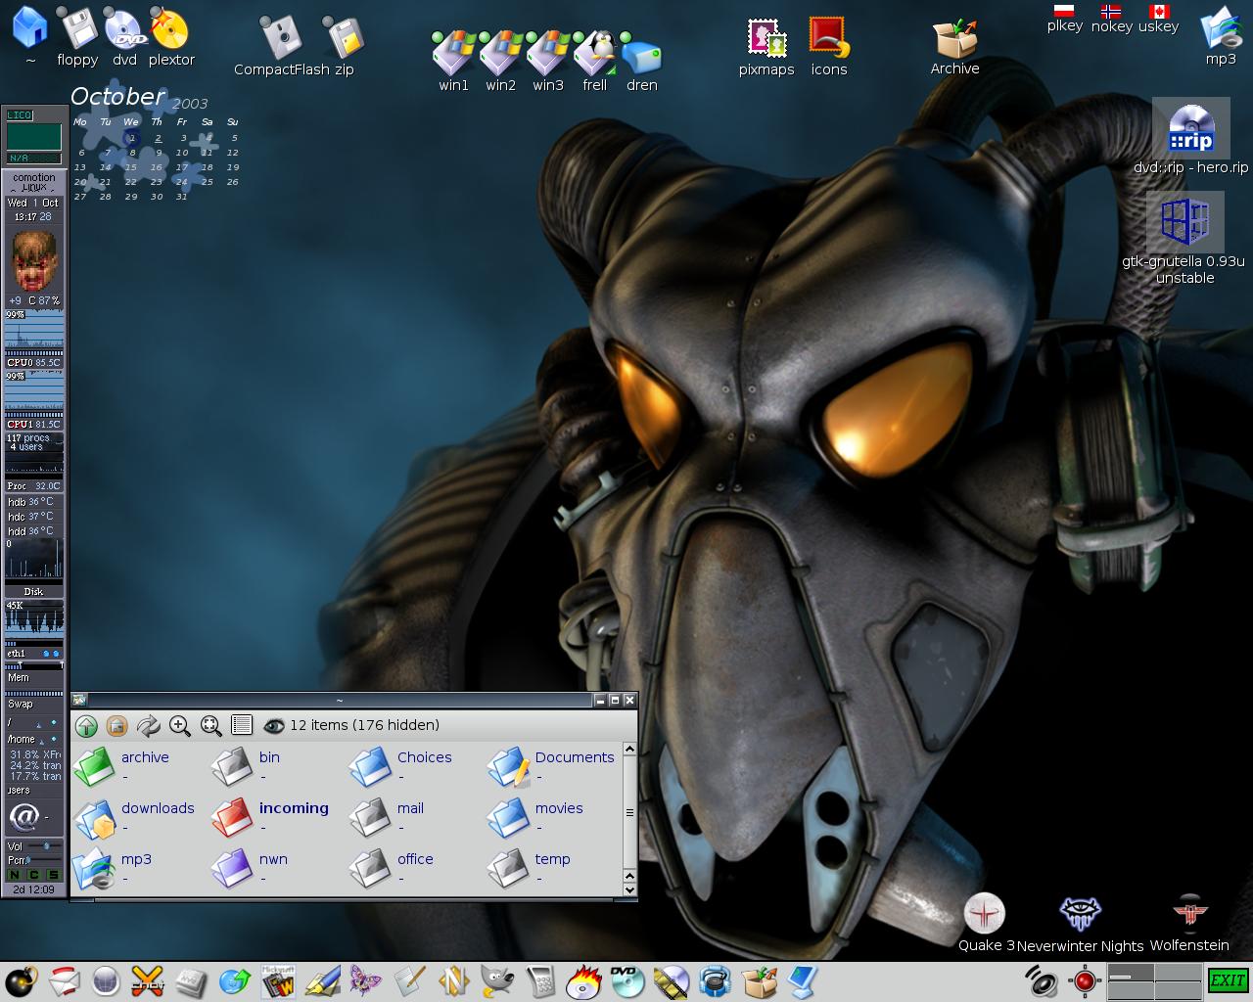Open calculator launcher in bottom panel
The image size is (1253, 1002).
click(540, 980)
